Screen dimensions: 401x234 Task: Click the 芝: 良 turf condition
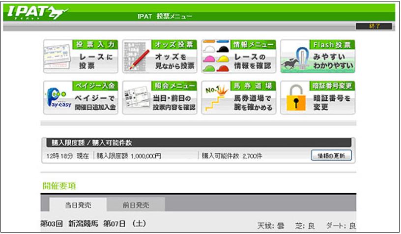point(305,226)
